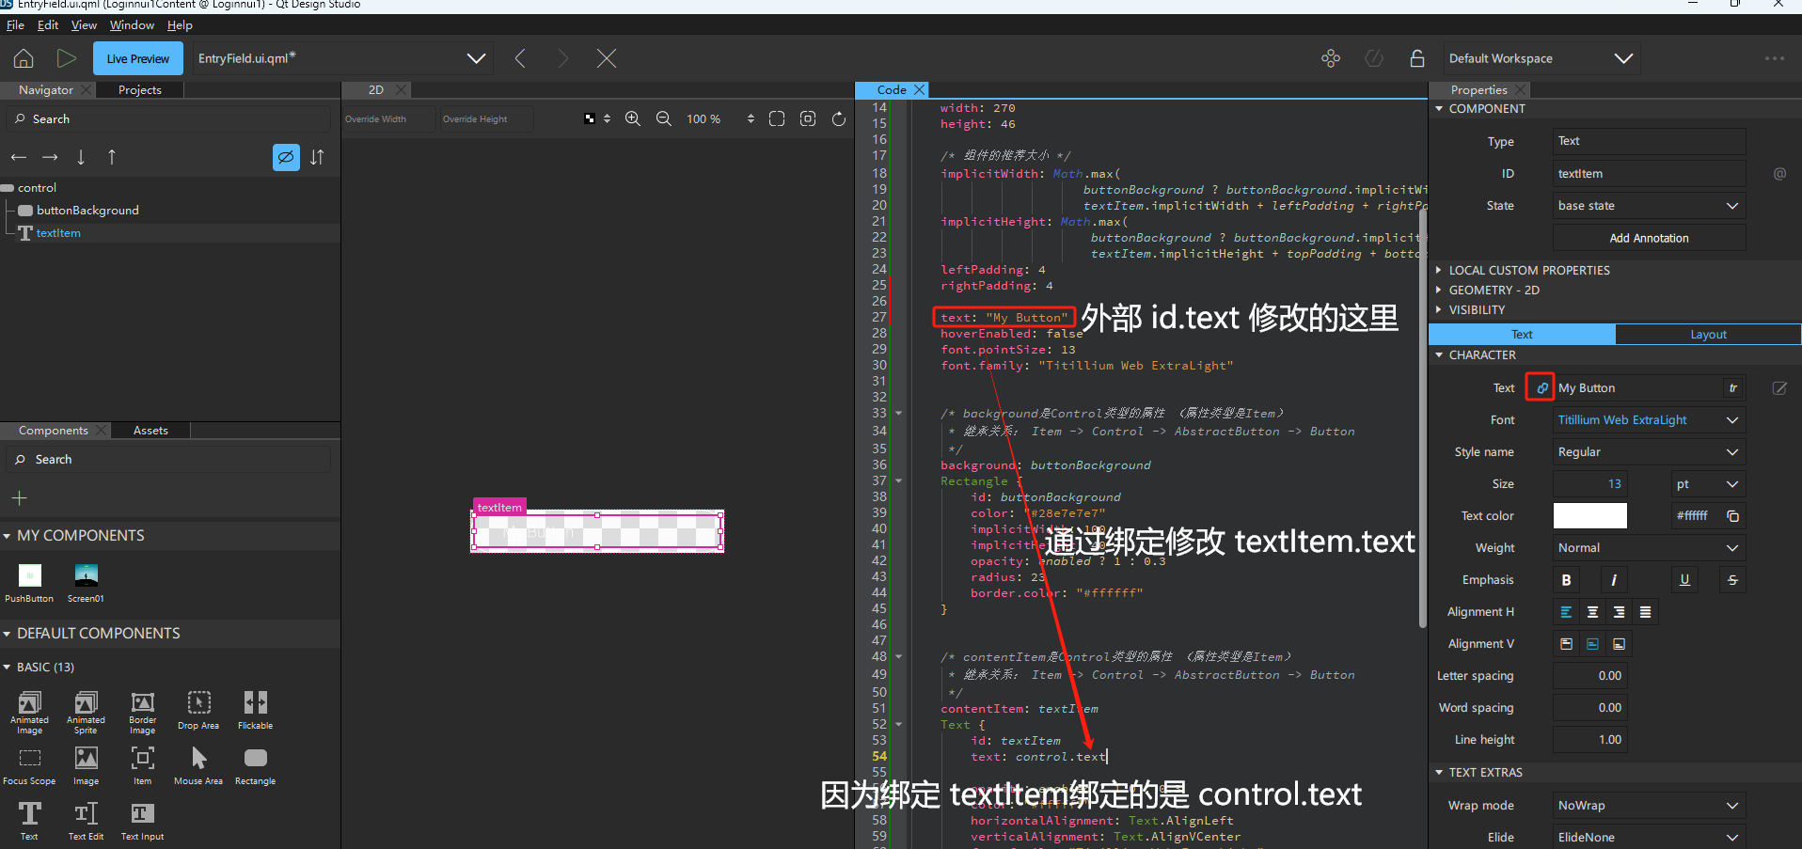
Task: Click the Override Width field
Action: pyautogui.click(x=388, y=118)
